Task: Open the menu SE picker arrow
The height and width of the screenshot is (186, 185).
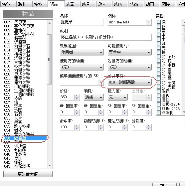Action: click(100, 82)
